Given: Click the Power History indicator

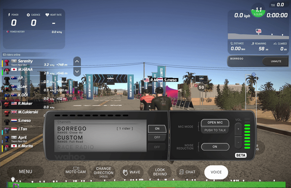Looking at the screenshot, I should [x=16, y=32].
